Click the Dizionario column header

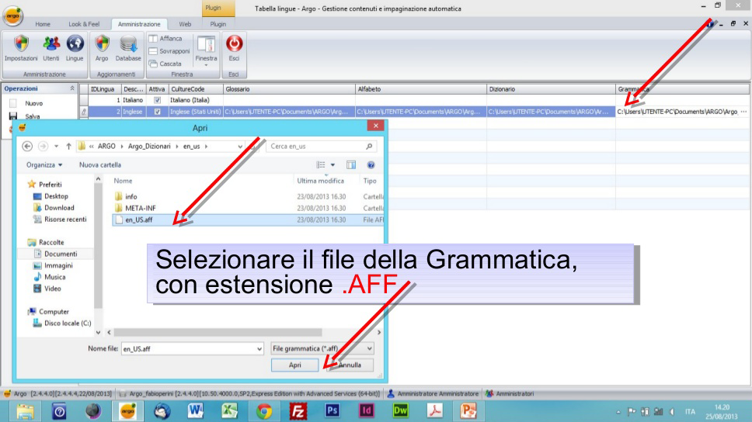[551, 89]
